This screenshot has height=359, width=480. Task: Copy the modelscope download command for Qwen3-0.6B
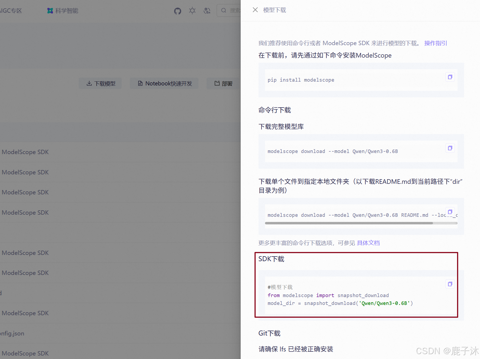[x=450, y=148]
